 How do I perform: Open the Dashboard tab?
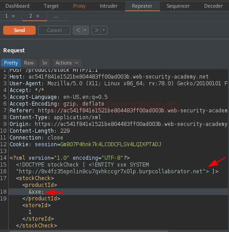(x=17, y=6)
